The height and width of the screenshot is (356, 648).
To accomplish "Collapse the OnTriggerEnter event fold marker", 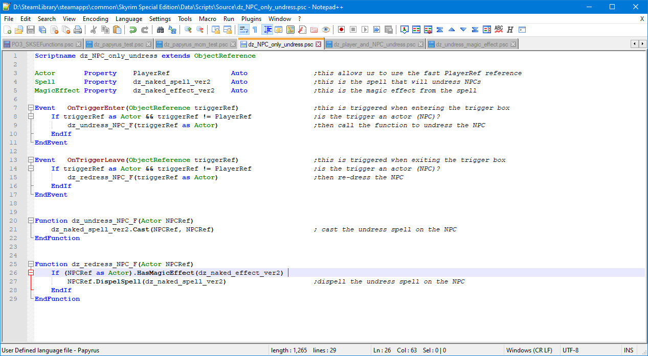I will [31, 108].
